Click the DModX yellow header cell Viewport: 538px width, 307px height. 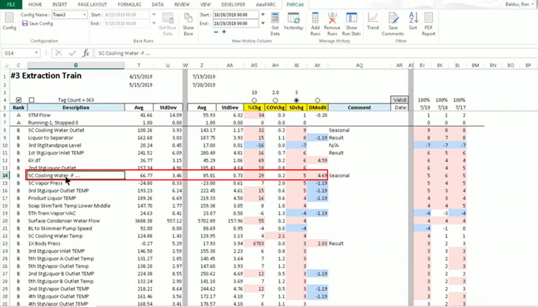pyautogui.click(x=317, y=108)
